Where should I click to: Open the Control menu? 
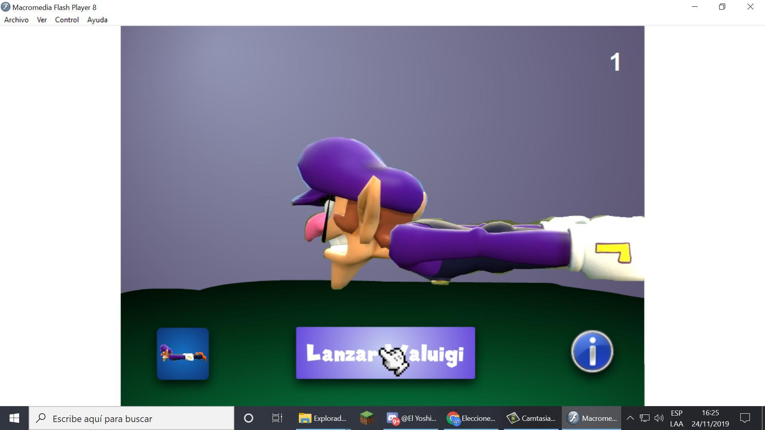(67, 20)
